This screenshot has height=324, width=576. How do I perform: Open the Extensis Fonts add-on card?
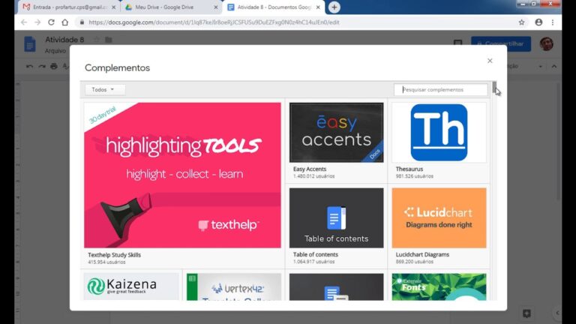tap(439, 286)
